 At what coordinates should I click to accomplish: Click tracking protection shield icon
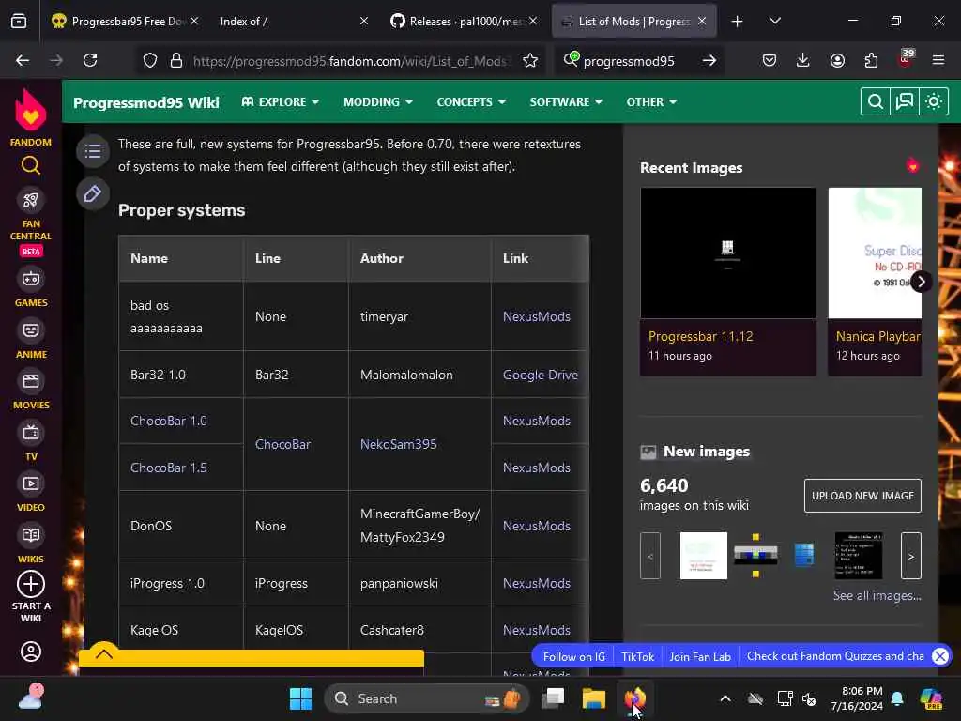click(150, 60)
